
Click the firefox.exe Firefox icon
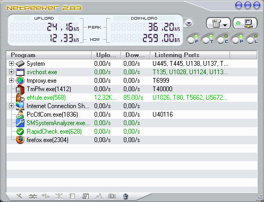[20, 140]
